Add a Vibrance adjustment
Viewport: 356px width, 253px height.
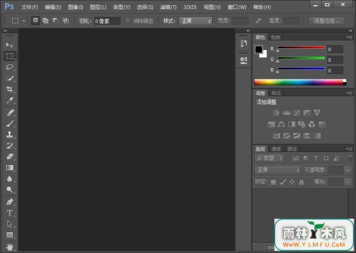point(317,113)
